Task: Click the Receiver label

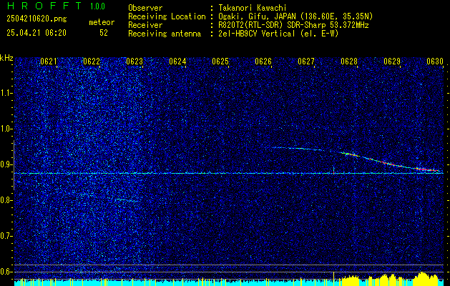Action: pos(145,25)
